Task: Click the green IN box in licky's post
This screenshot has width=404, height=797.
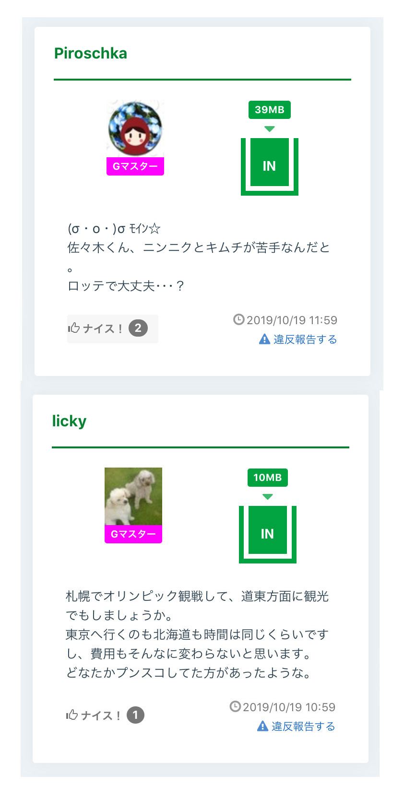Action: pos(267,534)
